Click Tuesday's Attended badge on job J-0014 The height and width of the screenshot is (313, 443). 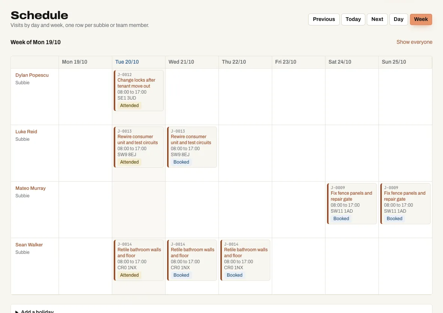(x=130, y=275)
